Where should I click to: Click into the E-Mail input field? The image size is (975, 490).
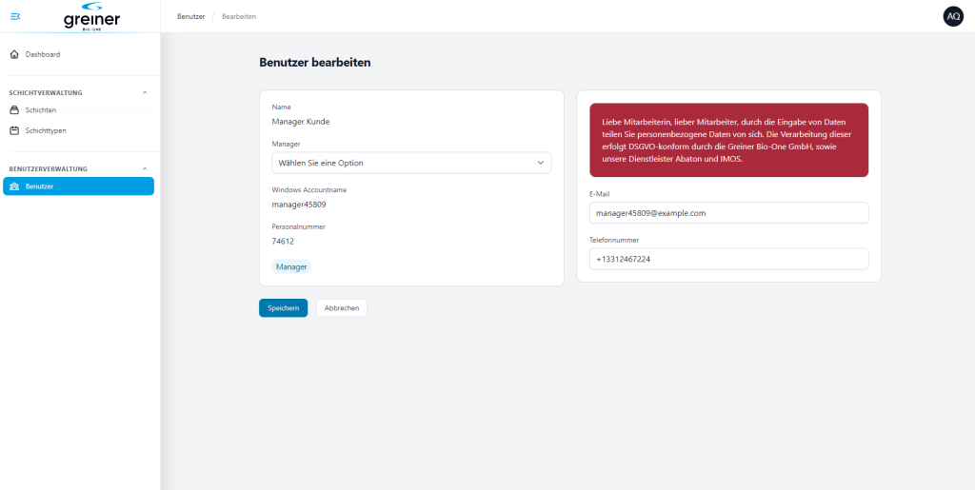pyautogui.click(x=728, y=212)
